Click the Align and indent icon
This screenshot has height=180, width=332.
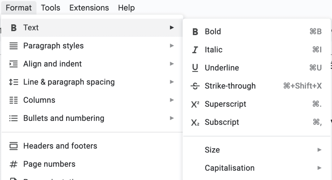pyautogui.click(x=14, y=64)
